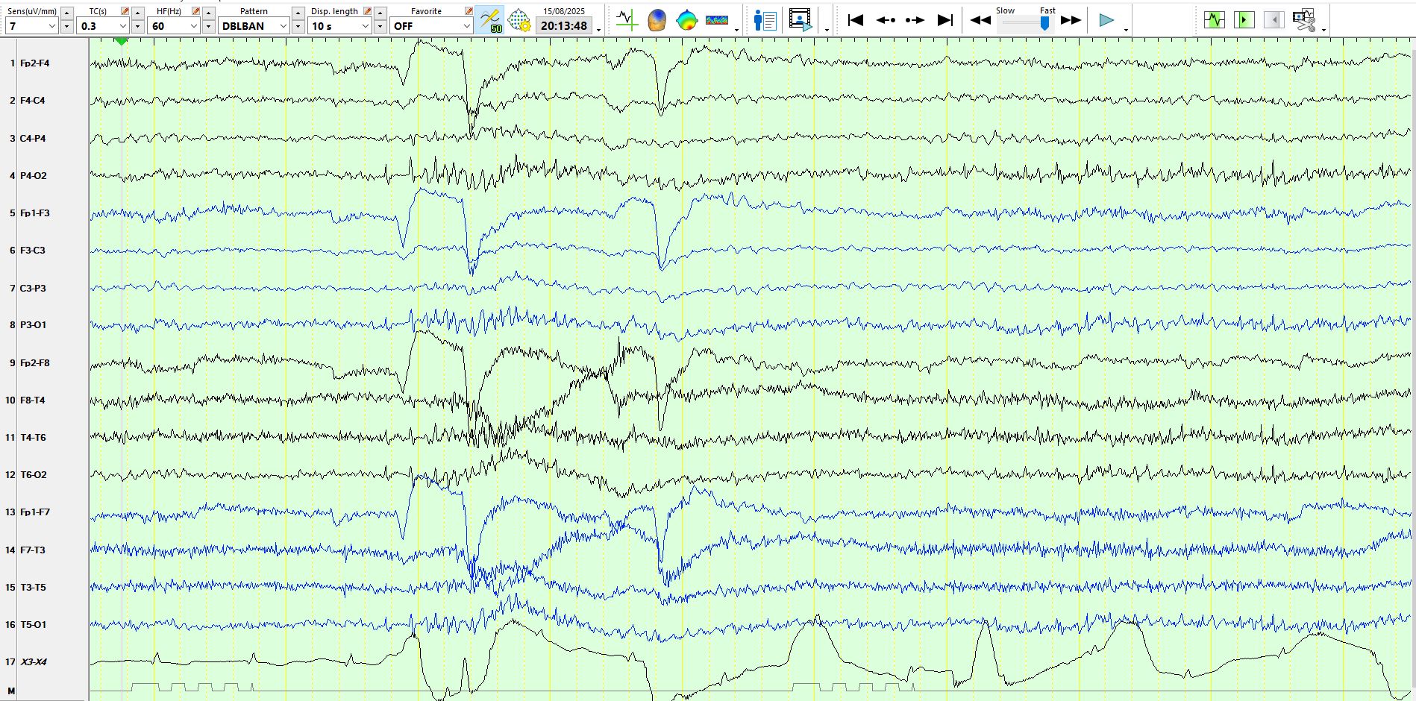Switch to next Pattern with down arrow
The height and width of the screenshot is (701, 1416).
(298, 27)
